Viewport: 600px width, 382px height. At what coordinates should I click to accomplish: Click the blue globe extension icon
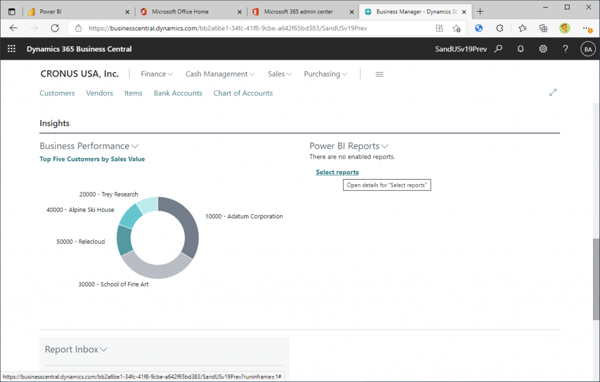(479, 28)
